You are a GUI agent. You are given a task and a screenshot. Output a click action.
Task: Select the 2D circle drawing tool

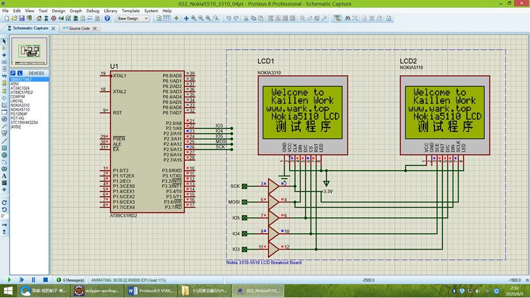pyautogui.click(x=4, y=155)
